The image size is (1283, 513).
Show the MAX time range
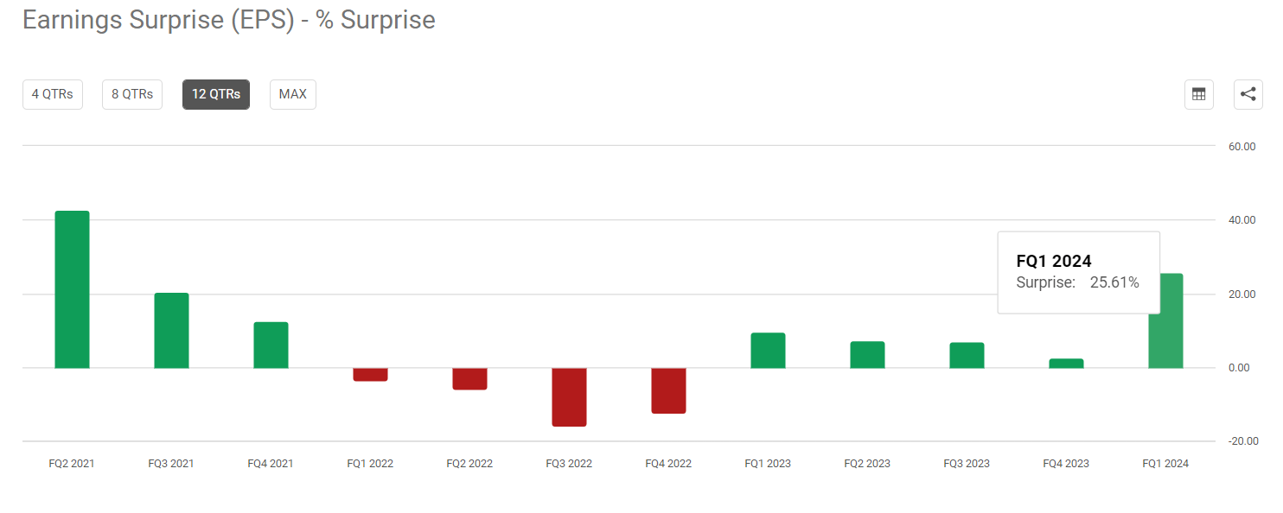[293, 94]
